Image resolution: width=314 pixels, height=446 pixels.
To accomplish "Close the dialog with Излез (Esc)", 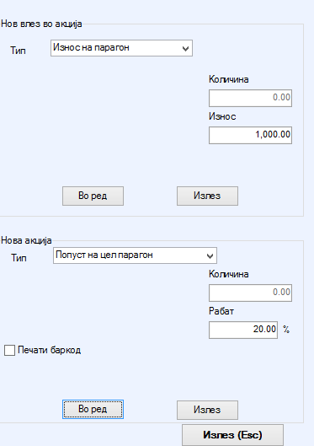I will pyautogui.click(x=232, y=435).
